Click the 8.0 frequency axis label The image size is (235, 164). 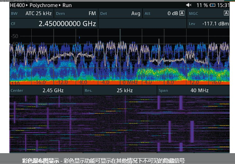[170, 82]
